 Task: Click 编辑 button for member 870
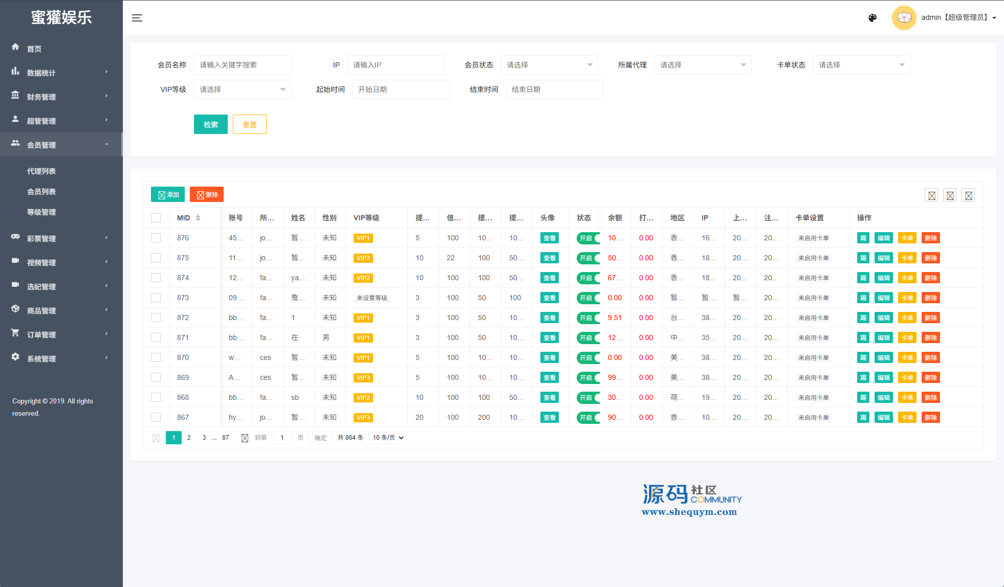click(x=883, y=358)
